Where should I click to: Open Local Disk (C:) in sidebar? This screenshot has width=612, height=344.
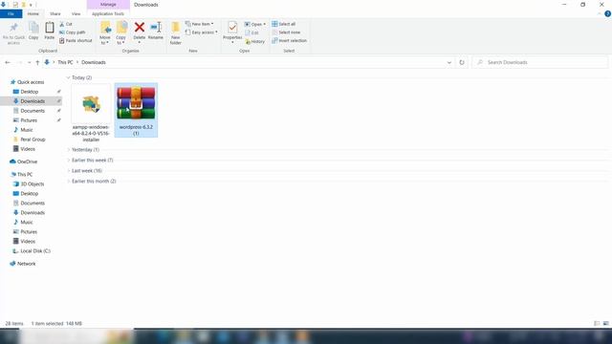click(35, 251)
